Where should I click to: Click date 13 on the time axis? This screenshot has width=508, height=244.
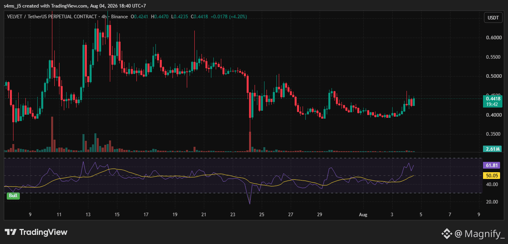tap(88, 215)
